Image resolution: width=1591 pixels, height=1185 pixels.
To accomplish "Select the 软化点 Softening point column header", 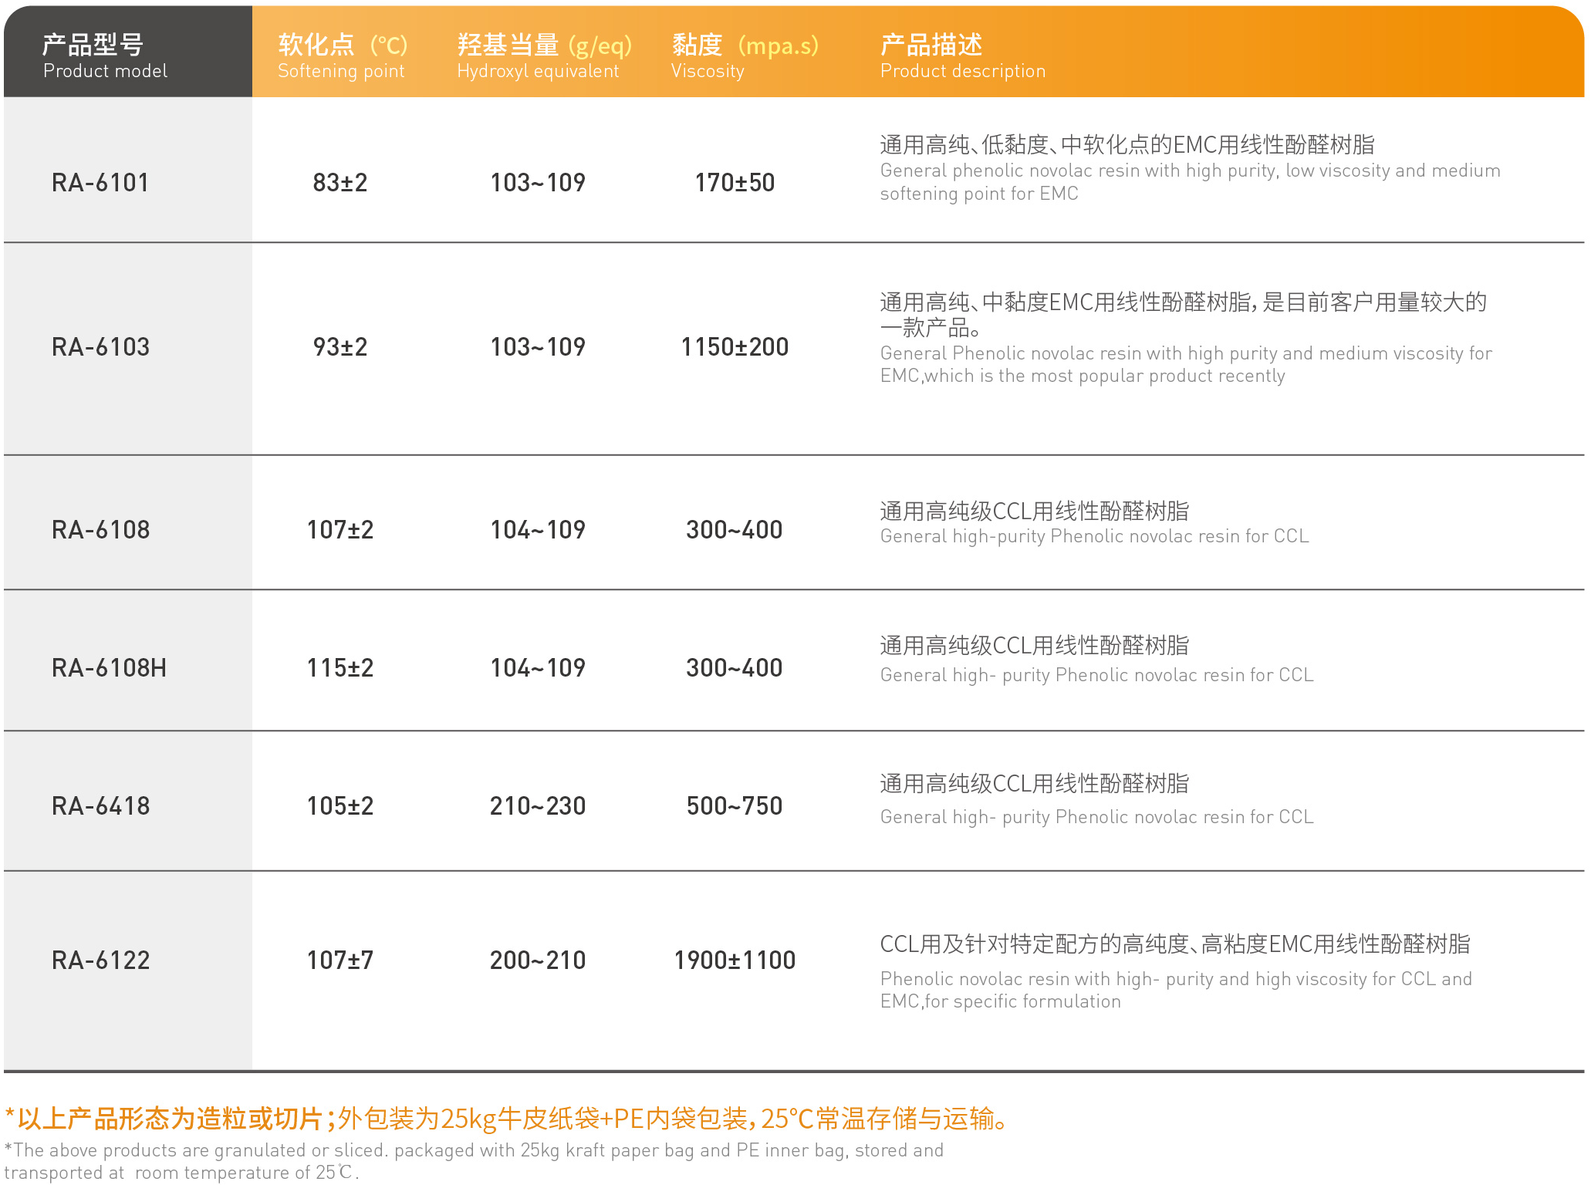I will (x=342, y=54).
